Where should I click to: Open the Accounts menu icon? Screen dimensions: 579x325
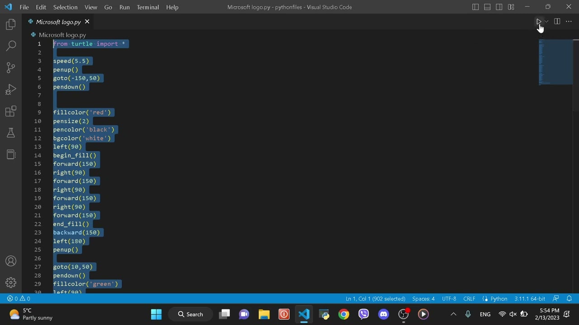click(11, 261)
